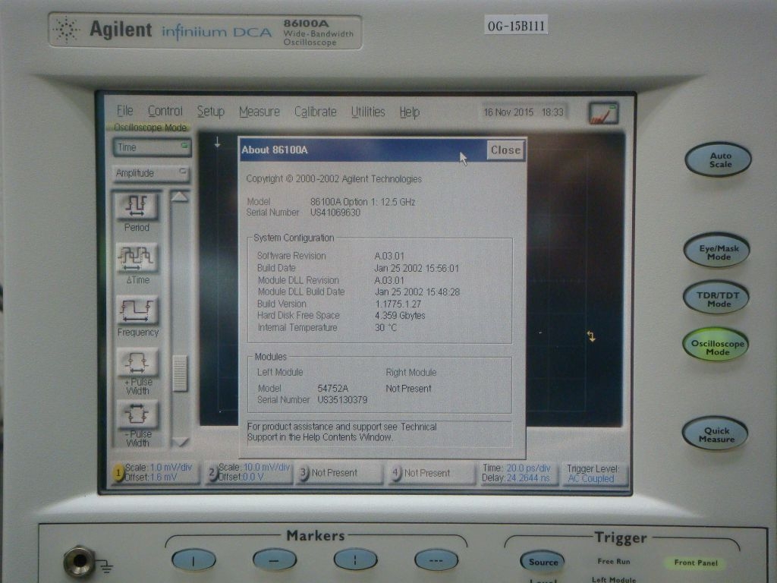Click the Hard Disk Free Space value
777x583 pixels.
point(400,316)
